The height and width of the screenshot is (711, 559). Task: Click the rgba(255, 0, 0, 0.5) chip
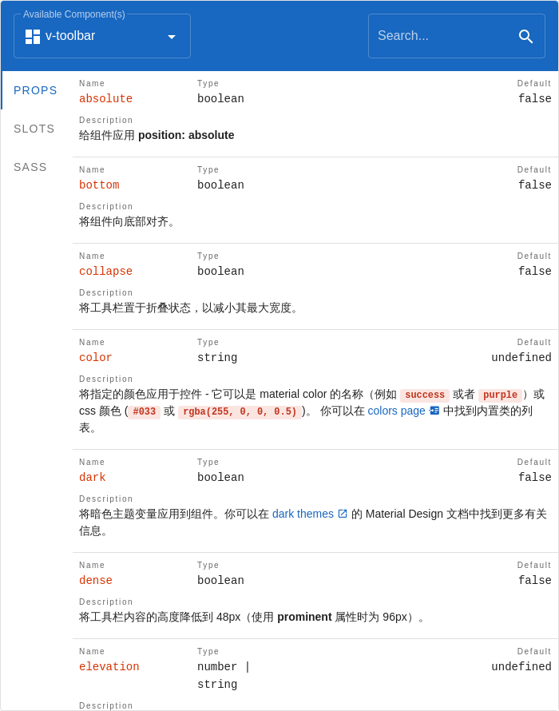coord(240,411)
